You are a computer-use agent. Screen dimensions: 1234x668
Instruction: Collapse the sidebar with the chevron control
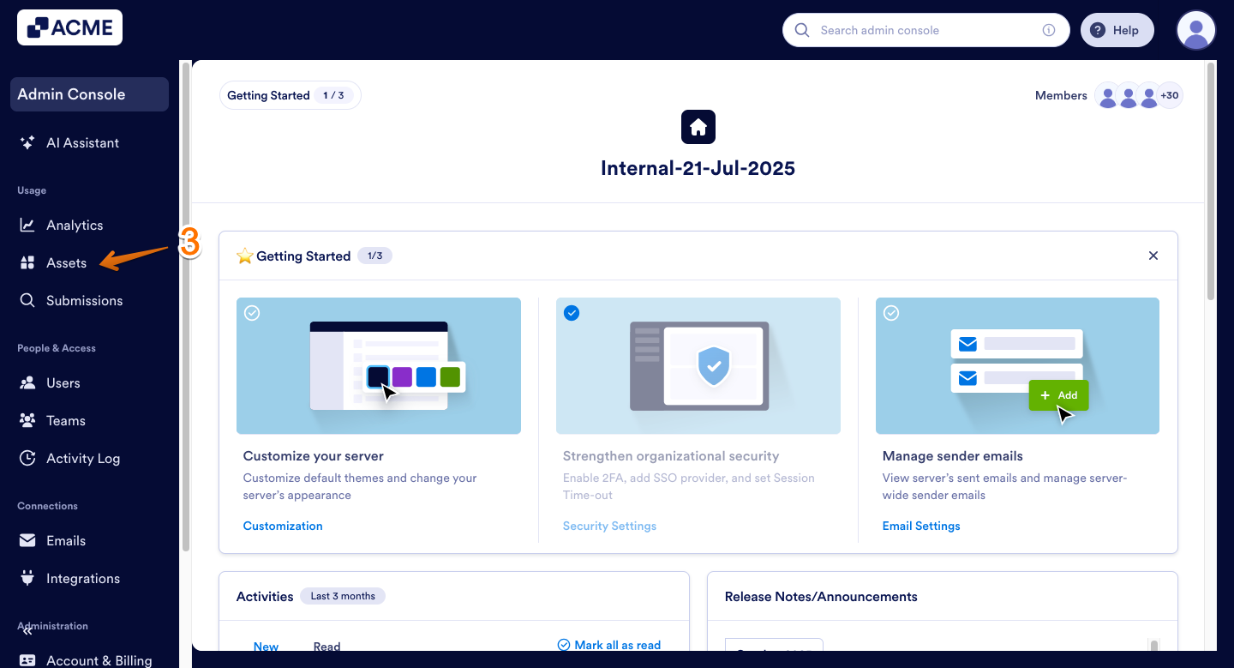point(26,630)
